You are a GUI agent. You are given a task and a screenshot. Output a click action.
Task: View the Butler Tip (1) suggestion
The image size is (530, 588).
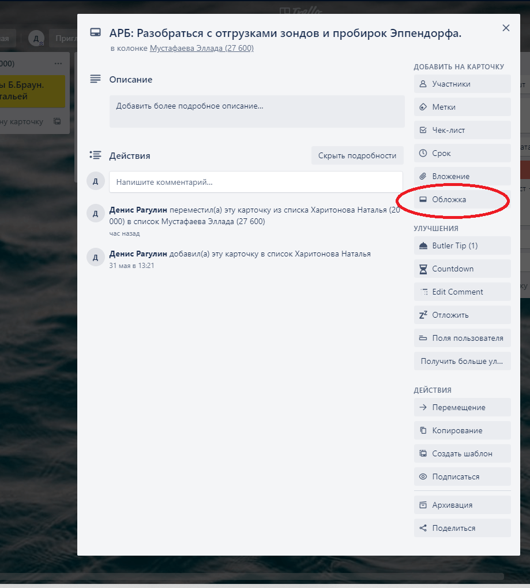[461, 245]
